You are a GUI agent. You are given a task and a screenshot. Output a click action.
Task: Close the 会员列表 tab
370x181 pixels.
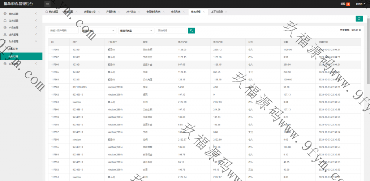(x=184, y=12)
